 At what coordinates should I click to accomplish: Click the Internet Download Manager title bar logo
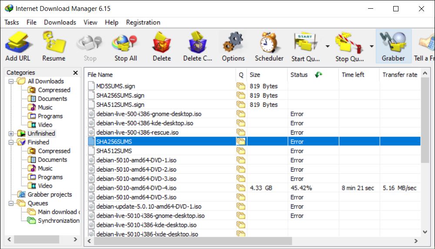9,8
